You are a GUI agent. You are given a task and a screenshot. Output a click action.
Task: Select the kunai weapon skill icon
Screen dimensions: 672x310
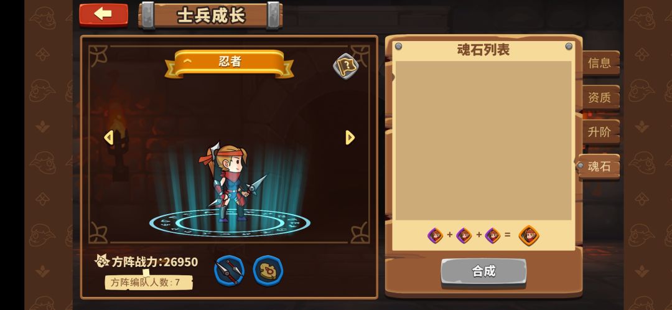tap(229, 271)
